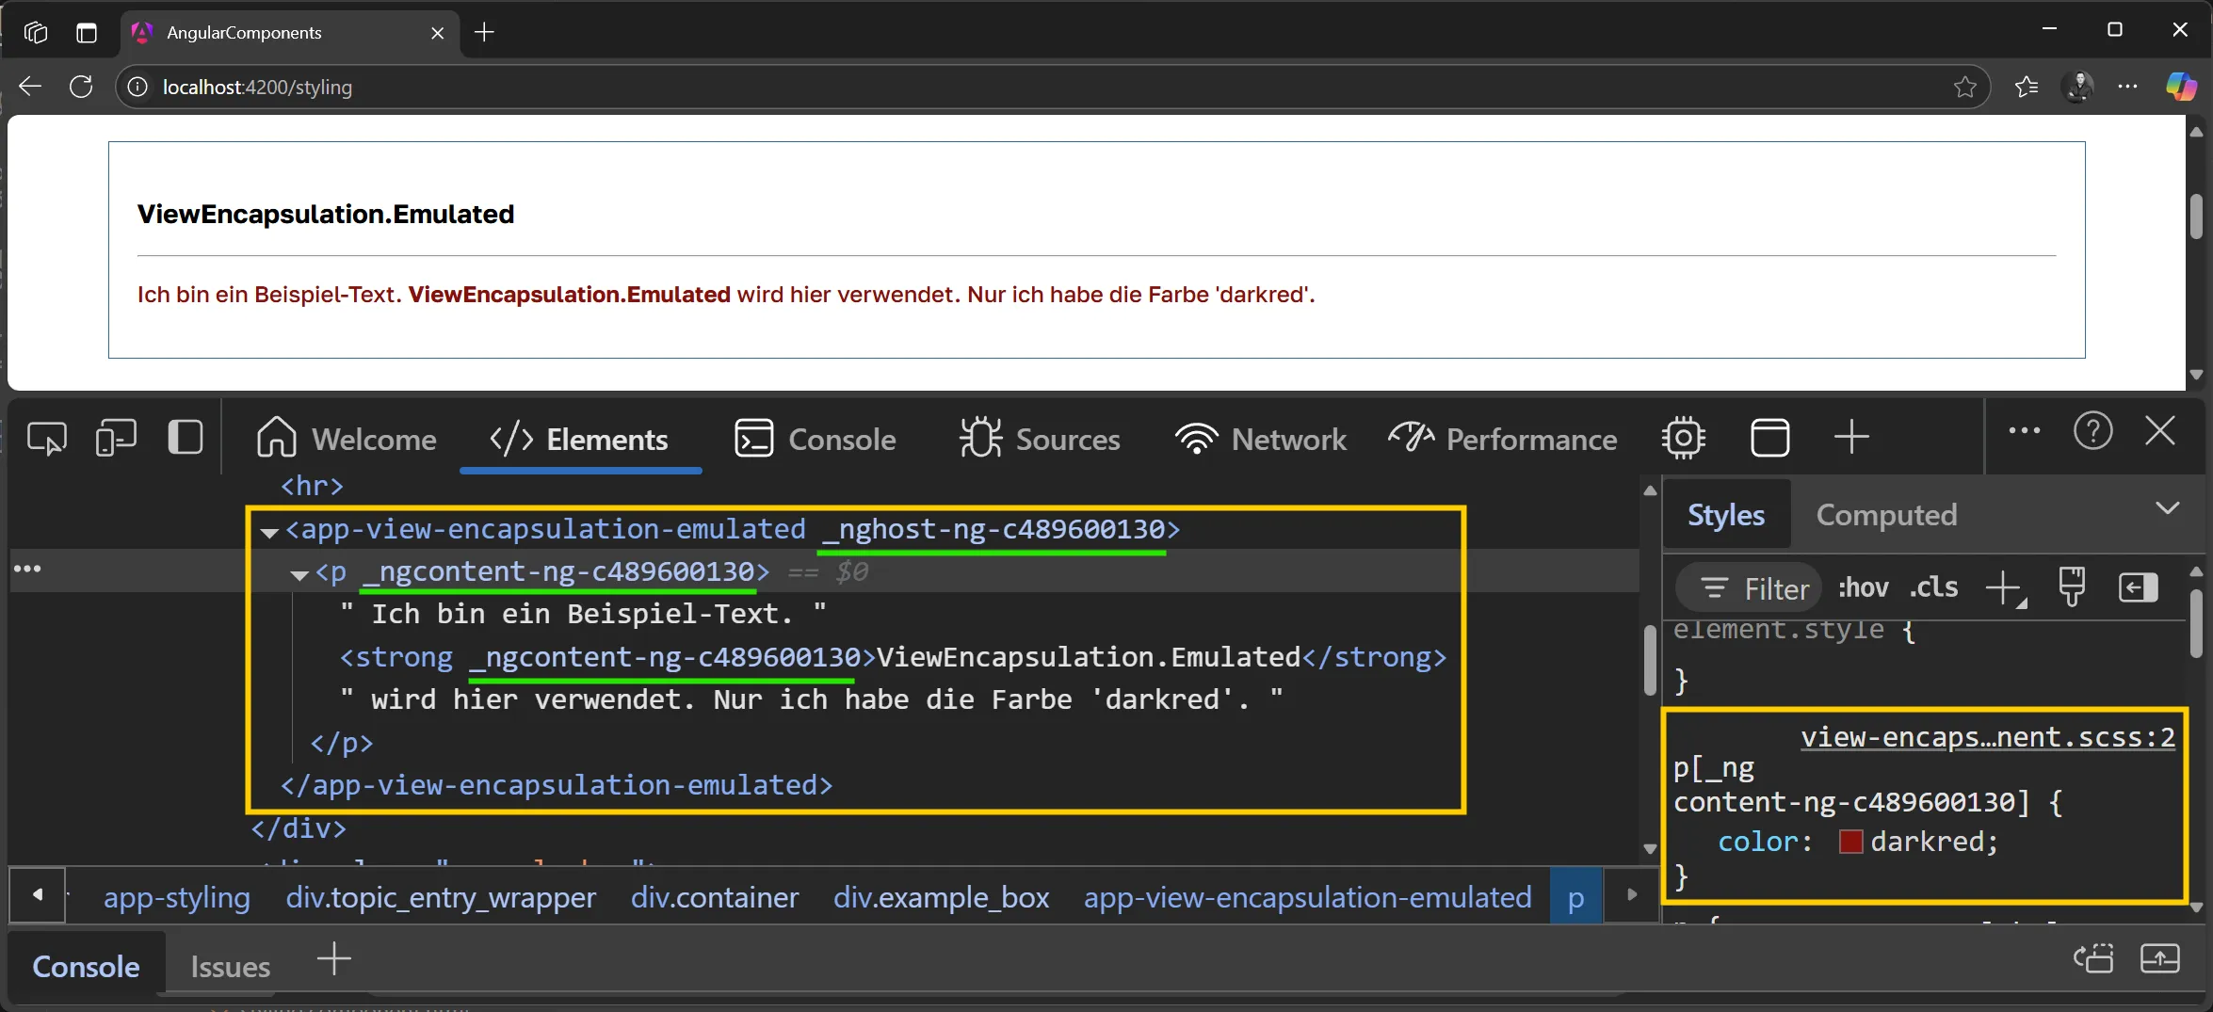Viewport: 2213px width, 1012px height.
Task: Toggle computed styles sidebar icon
Action: click(2138, 588)
